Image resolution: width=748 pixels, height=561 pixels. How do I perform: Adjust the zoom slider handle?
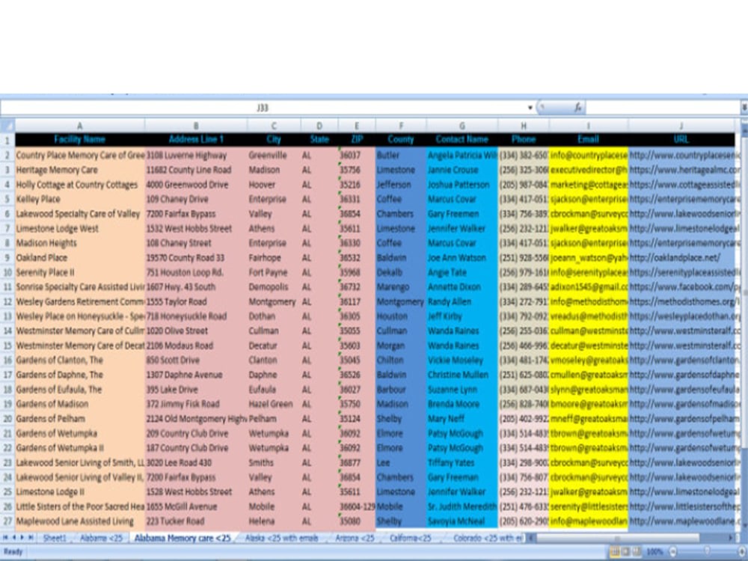tap(708, 552)
